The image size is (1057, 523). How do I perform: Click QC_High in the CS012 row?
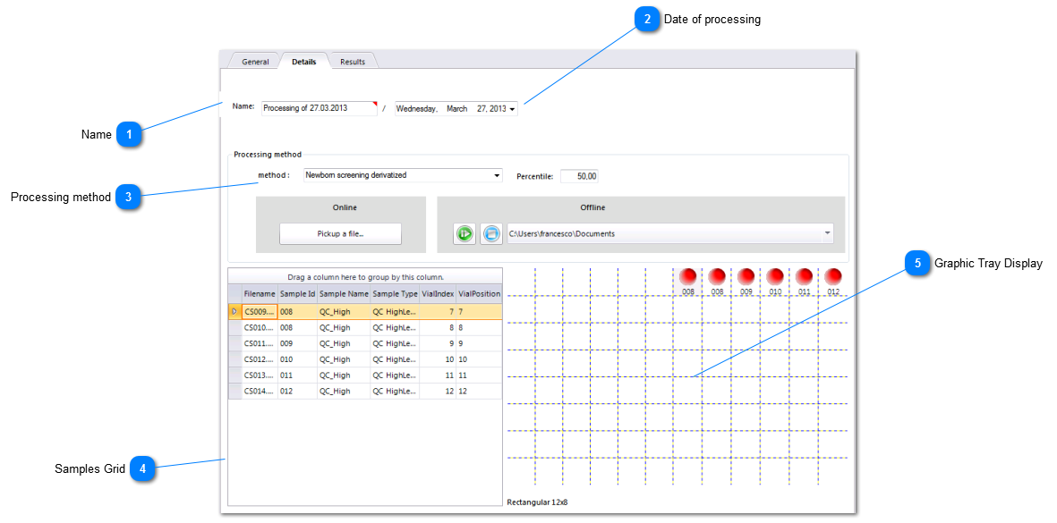tap(344, 359)
